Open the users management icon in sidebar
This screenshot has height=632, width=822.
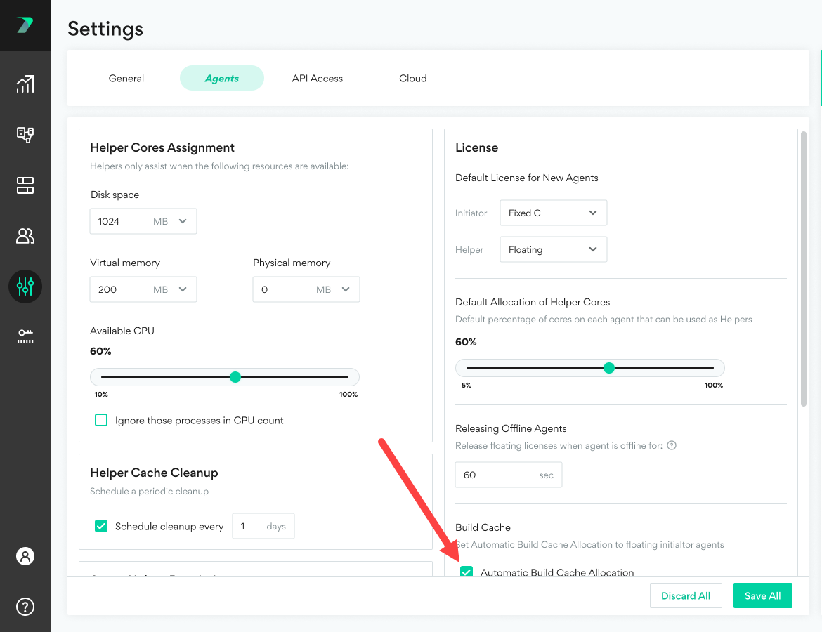(x=25, y=236)
